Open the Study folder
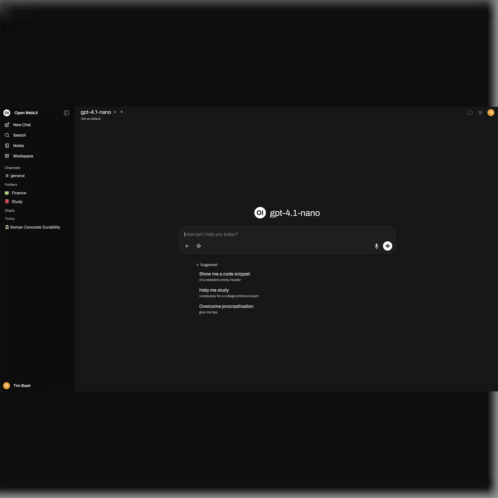 (x=37, y=202)
